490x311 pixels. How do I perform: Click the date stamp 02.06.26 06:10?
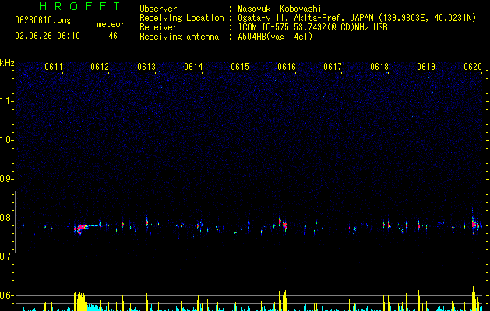point(48,36)
